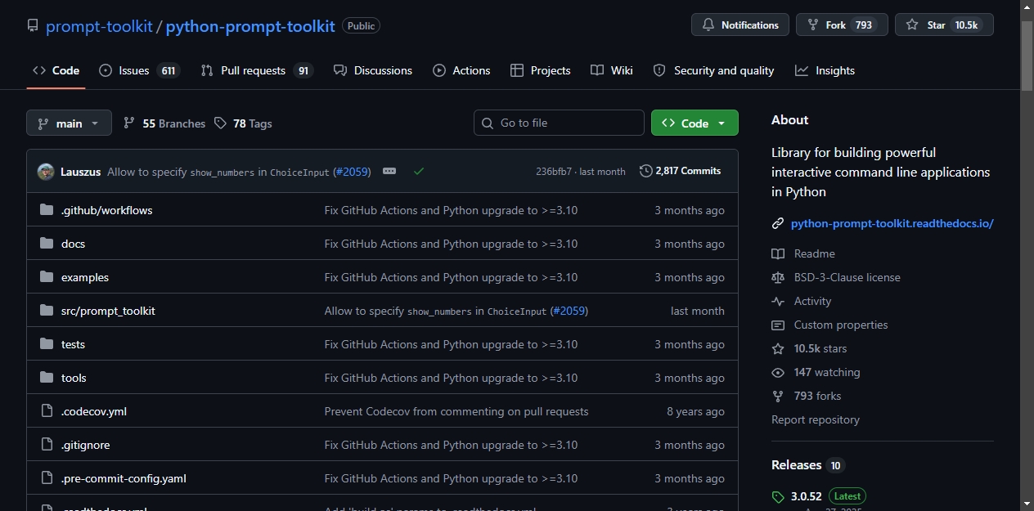Open the Discussions tab

[373, 70]
